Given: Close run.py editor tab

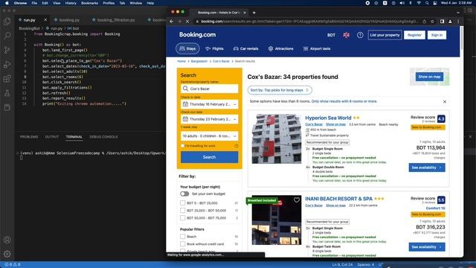Looking at the screenshot, I should tap(45, 20).
